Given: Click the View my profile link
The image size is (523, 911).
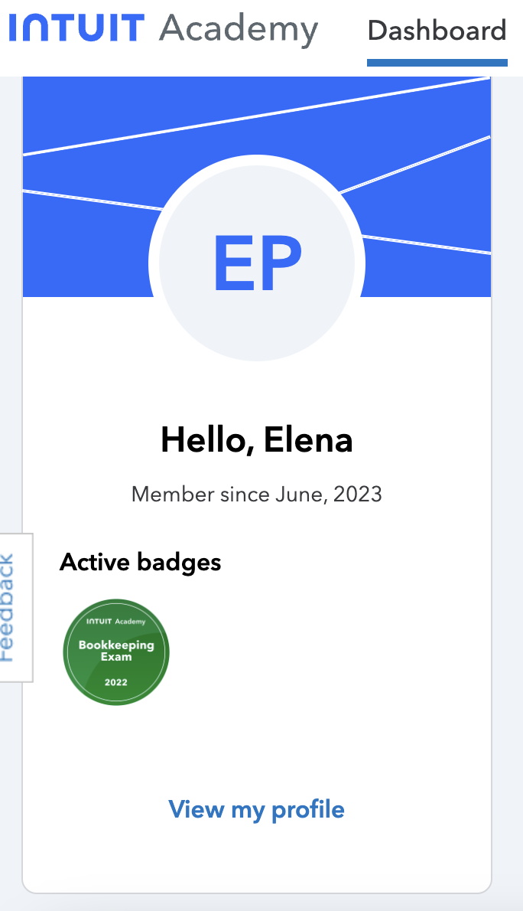Looking at the screenshot, I should pos(257,809).
